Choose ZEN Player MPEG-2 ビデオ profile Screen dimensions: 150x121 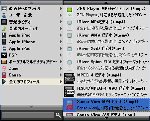click(106, 12)
